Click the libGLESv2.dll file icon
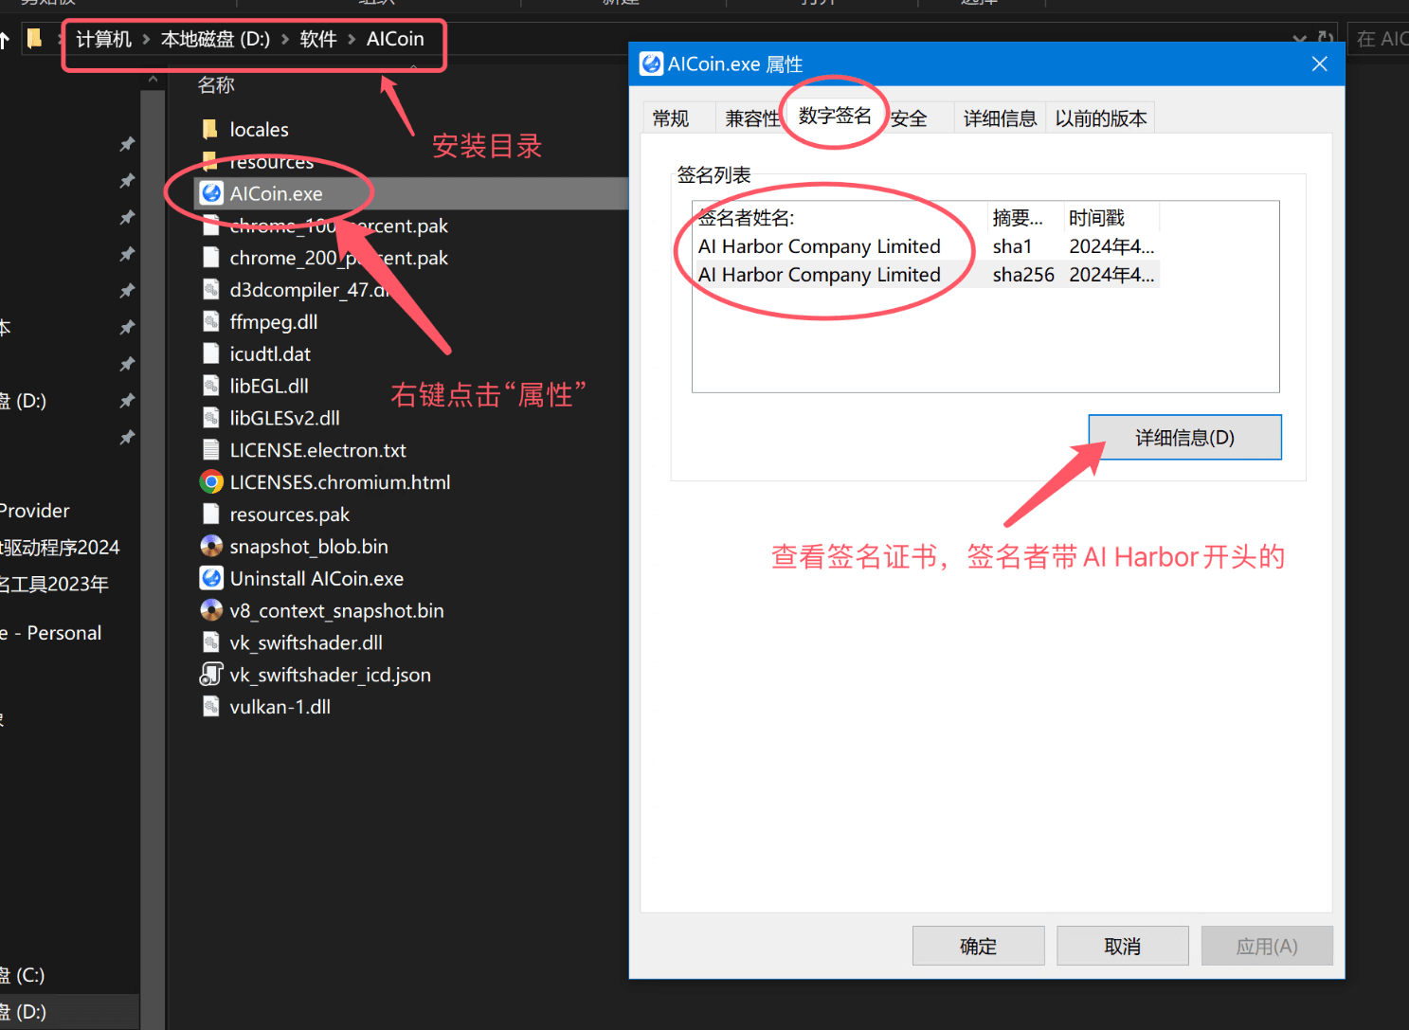The width and height of the screenshot is (1409, 1030). click(211, 418)
